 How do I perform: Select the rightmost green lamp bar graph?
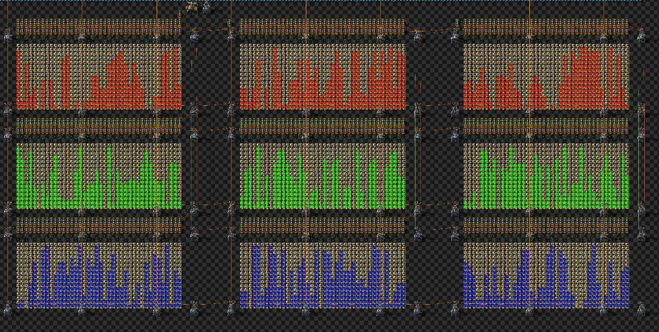pyautogui.click(x=546, y=176)
